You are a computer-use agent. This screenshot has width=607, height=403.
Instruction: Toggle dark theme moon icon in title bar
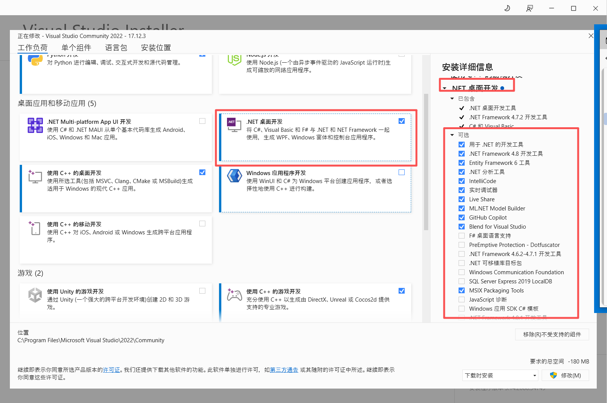[507, 8]
